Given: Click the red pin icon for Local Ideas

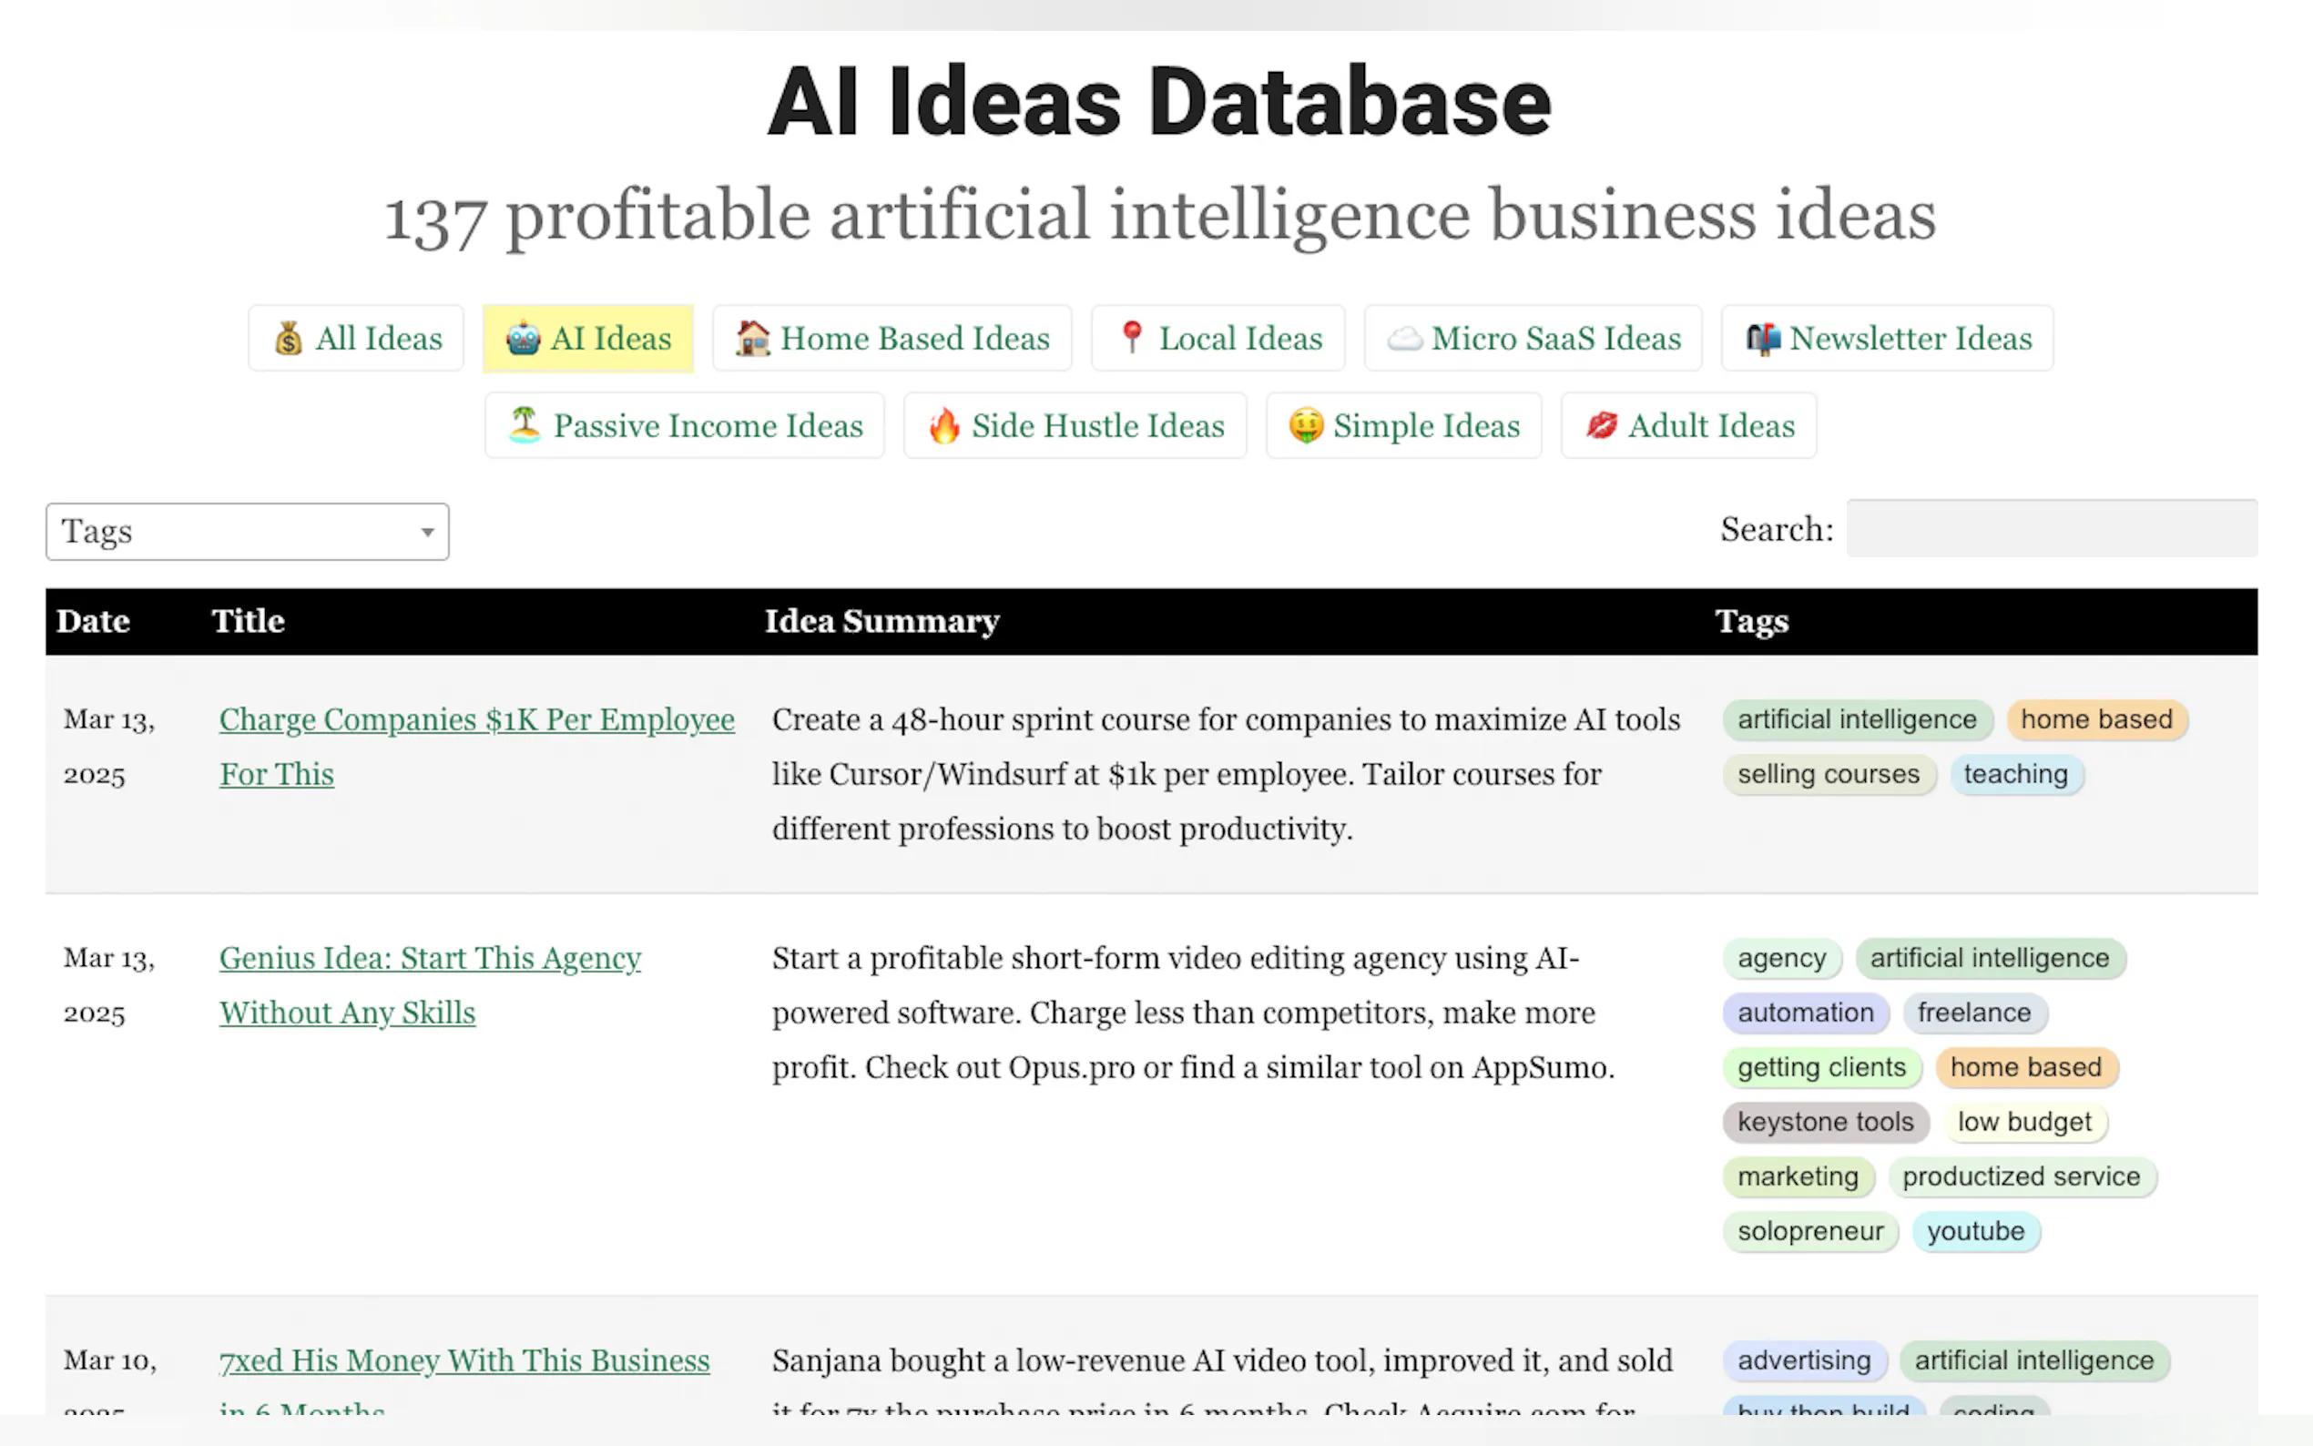Looking at the screenshot, I should (x=1131, y=338).
